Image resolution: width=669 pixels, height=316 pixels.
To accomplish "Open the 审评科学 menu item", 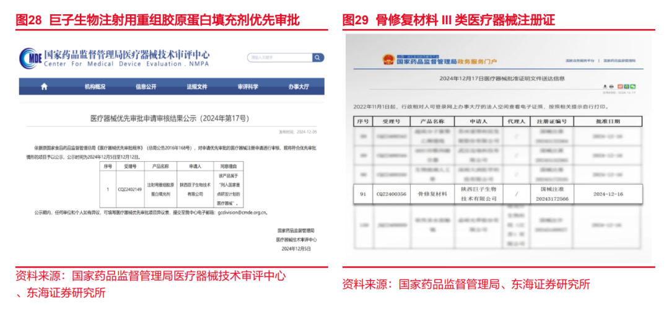I will [248, 87].
